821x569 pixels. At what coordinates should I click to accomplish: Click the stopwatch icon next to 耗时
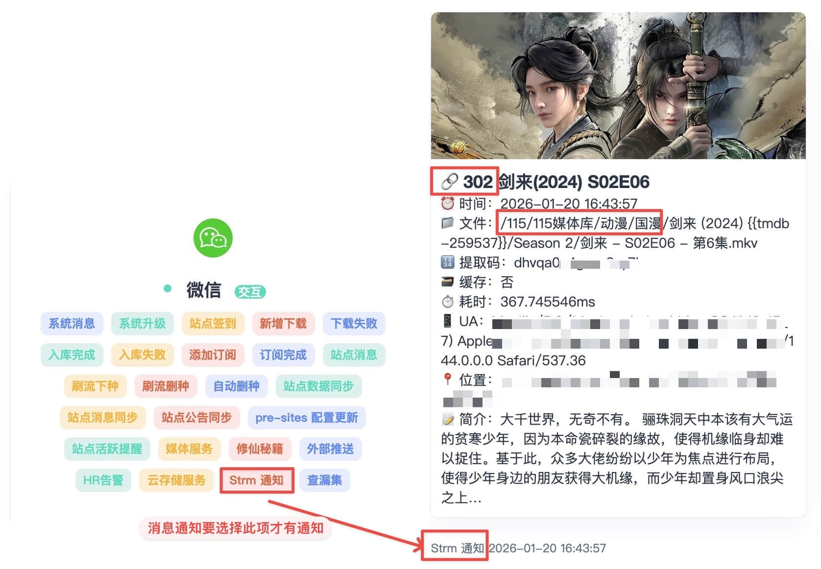coord(447,301)
